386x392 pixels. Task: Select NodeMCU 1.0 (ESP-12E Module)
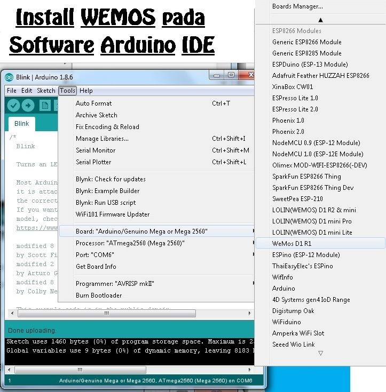point(320,154)
